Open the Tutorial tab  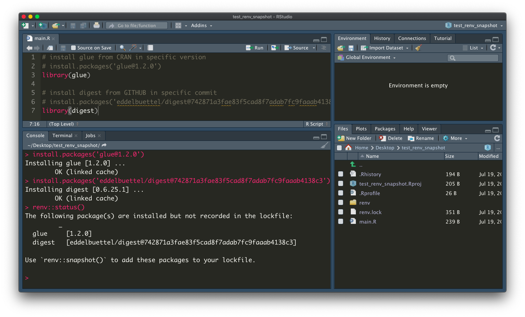tap(442, 38)
